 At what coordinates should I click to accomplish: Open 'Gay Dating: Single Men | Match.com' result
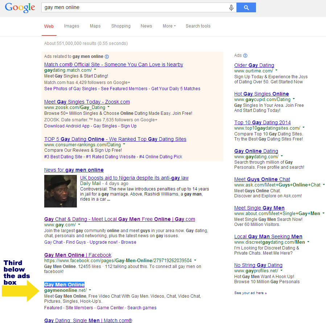(88, 320)
